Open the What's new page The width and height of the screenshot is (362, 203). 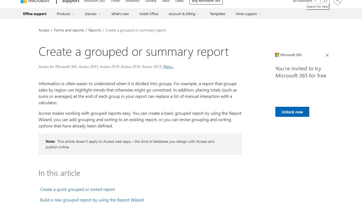[x=120, y=14]
